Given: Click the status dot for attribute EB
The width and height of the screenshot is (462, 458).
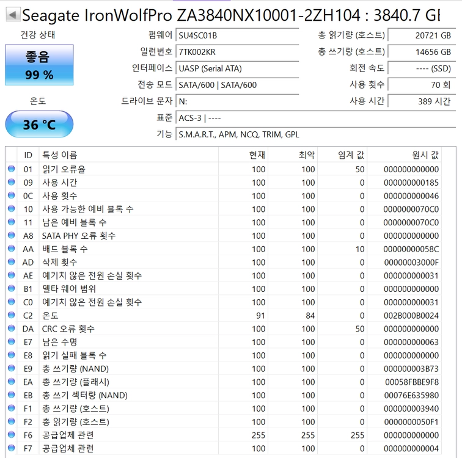Looking at the screenshot, I should pos(12,395).
